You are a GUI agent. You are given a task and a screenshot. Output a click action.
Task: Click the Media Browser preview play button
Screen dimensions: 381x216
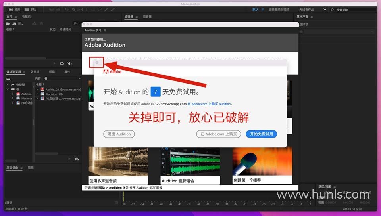pos(69,159)
